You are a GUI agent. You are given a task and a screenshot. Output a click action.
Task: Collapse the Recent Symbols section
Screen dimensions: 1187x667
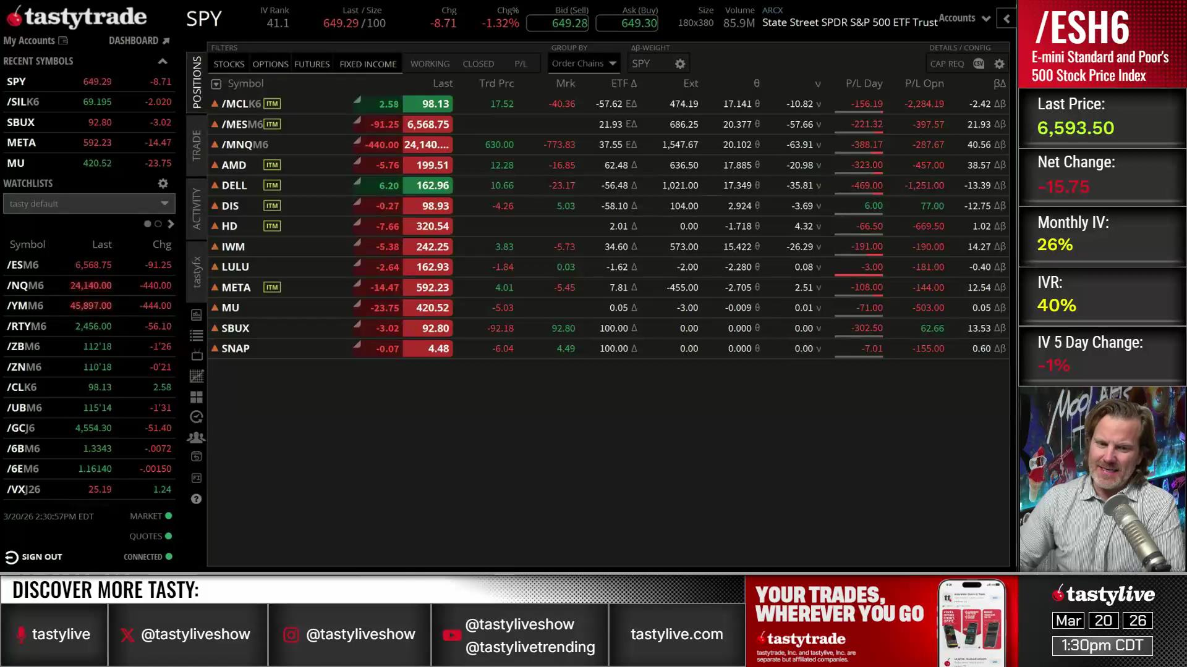tap(163, 61)
